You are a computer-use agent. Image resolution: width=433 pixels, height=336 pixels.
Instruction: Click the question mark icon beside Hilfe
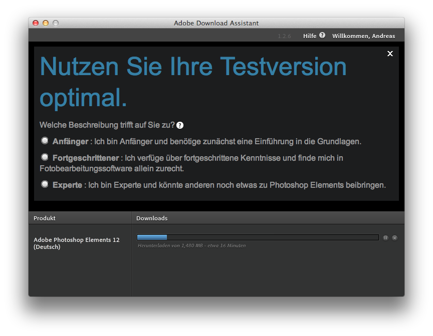pos(322,36)
